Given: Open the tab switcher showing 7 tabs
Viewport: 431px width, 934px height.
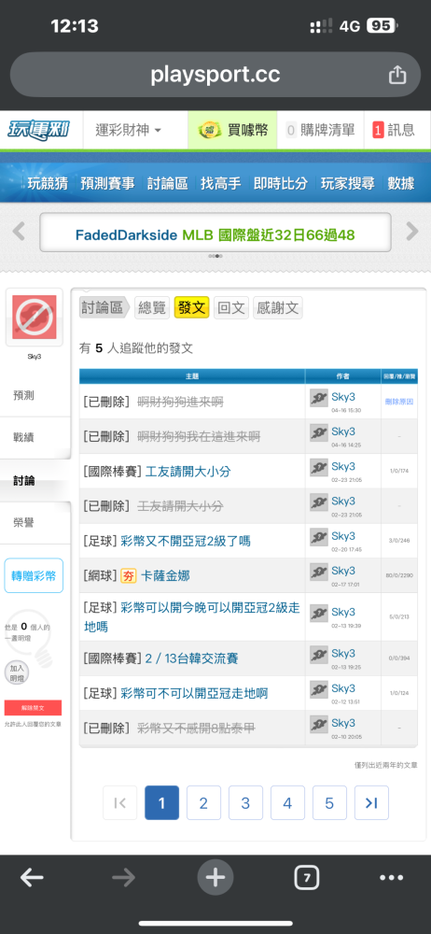Looking at the screenshot, I should (307, 877).
